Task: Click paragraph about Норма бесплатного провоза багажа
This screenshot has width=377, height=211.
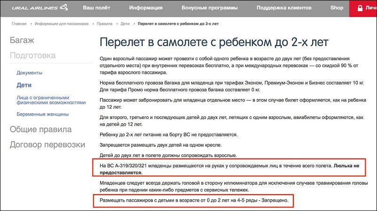Action: click(x=232, y=86)
